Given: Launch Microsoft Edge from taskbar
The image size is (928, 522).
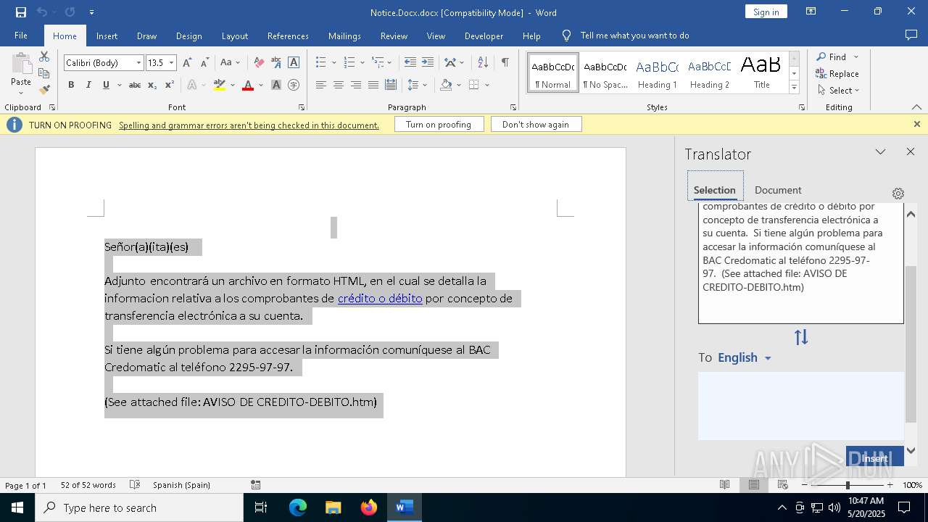Looking at the screenshot, I should click(x=298, y=507).
